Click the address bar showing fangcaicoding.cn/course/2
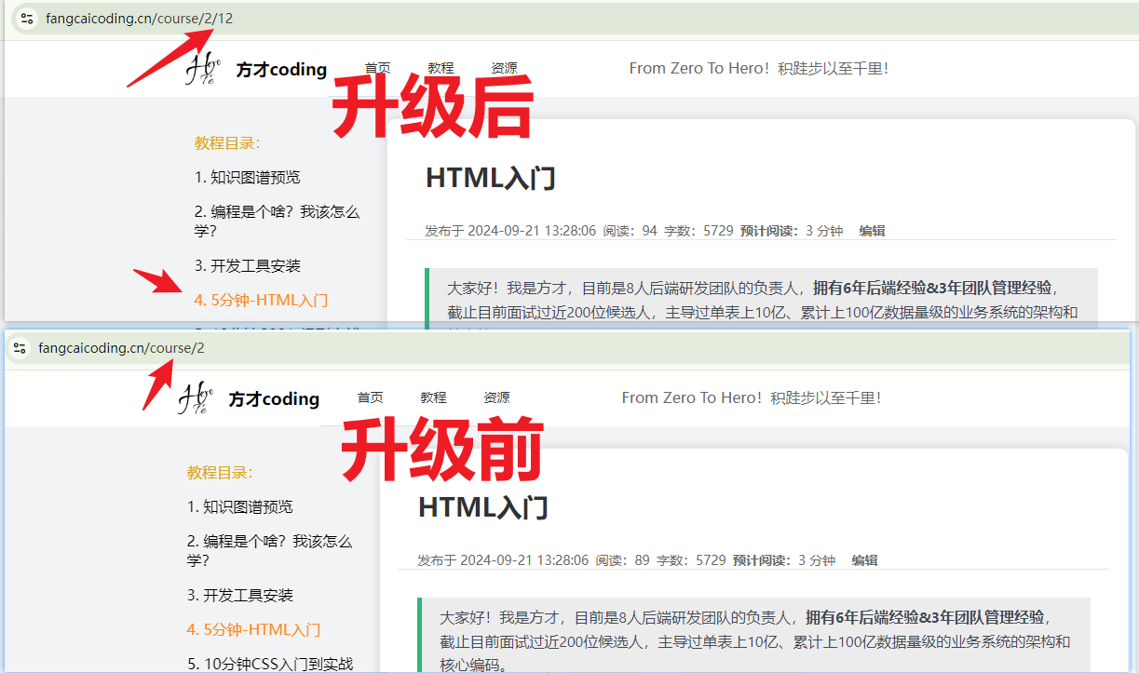Viewport: 1139px width, 673px height. point(567,348)
